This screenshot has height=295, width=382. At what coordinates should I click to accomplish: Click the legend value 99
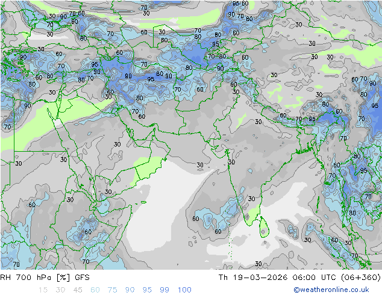click(164, 290)
